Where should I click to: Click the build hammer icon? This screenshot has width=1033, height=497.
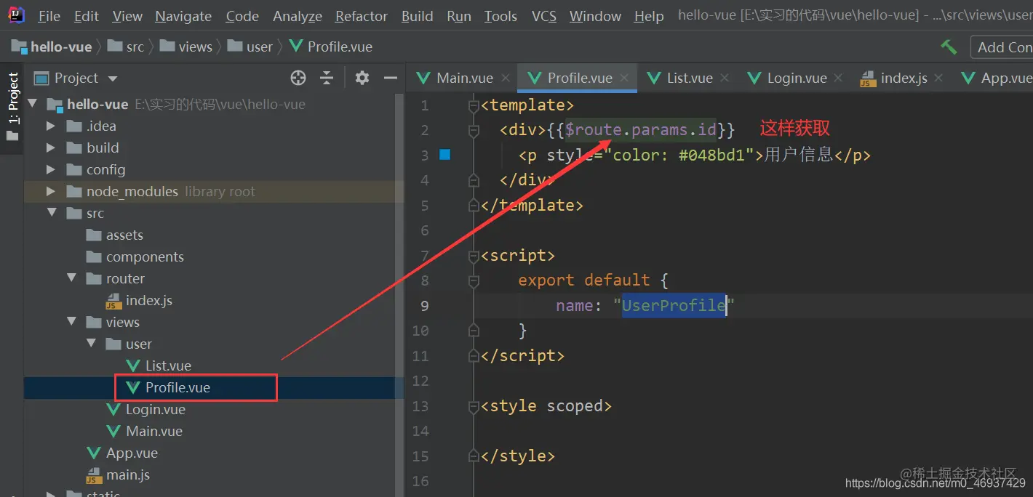(x=949, y=47)
